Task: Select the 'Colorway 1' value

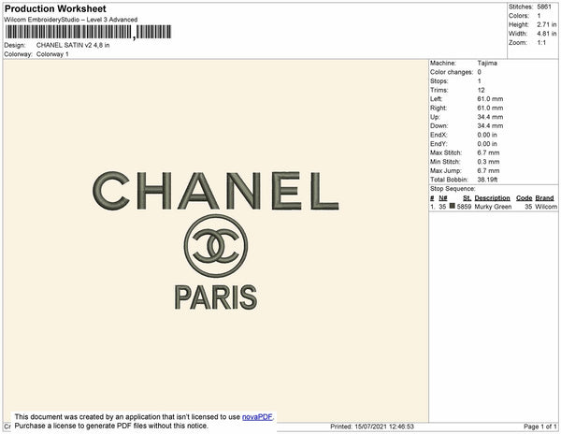Action: tap(52, 54)
